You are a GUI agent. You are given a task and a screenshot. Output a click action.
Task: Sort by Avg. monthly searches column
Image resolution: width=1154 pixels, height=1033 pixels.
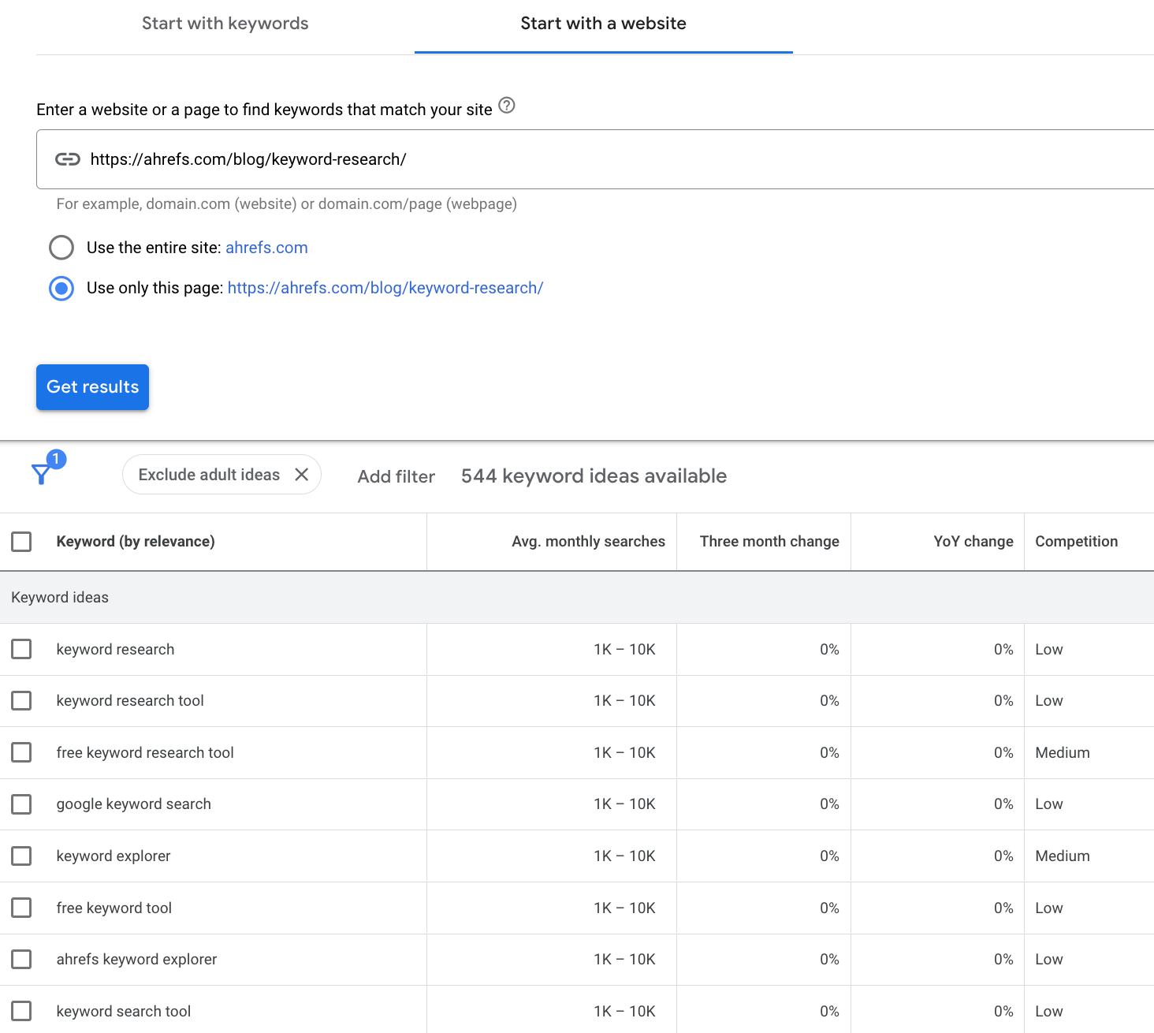pyautogui.click(x=588, y=541)
